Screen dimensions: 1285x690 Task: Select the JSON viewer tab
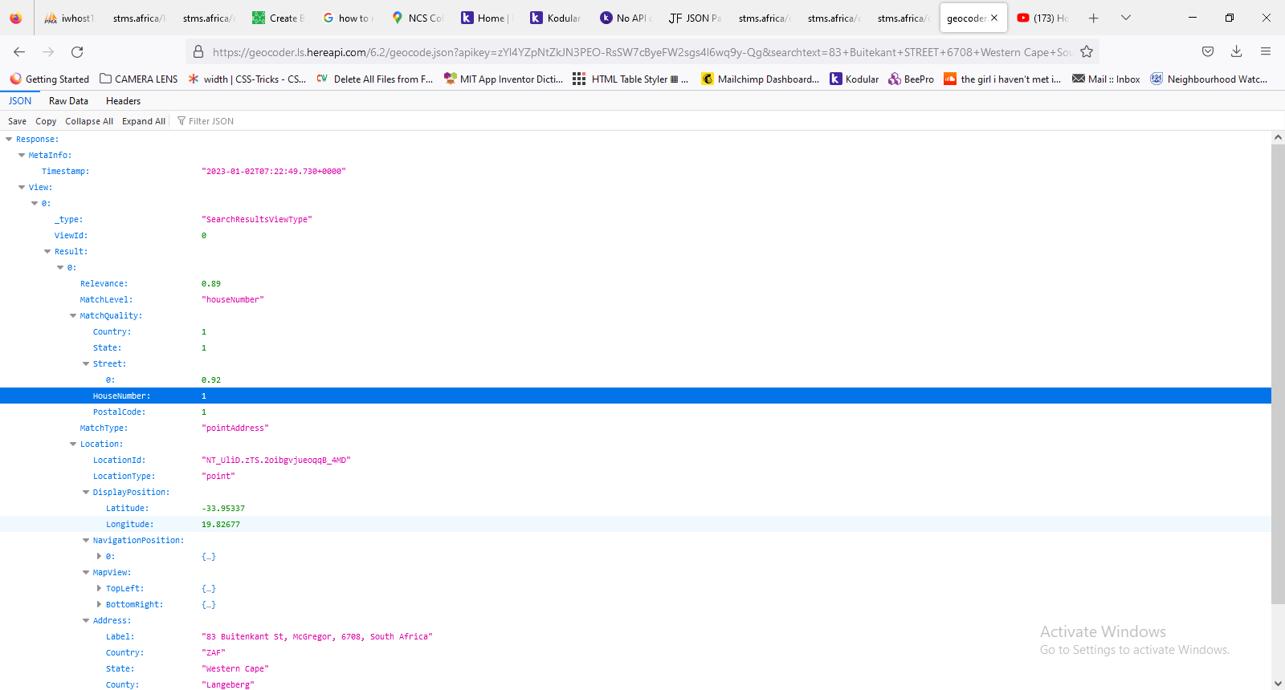20,101
